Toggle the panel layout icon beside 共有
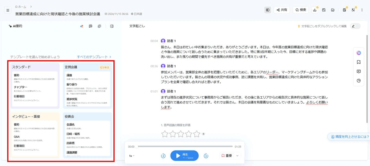Image resolution: width=370 pixels, height=166 pixels. (268, 10)
